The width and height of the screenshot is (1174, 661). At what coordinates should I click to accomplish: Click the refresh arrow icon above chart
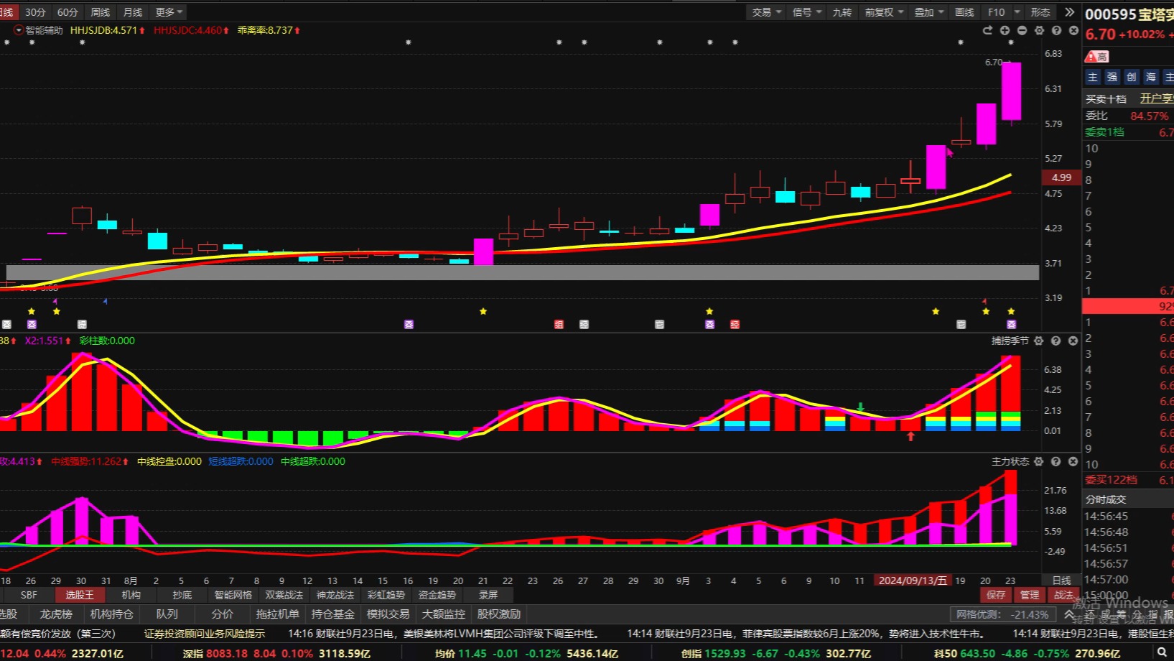point(987,30)
